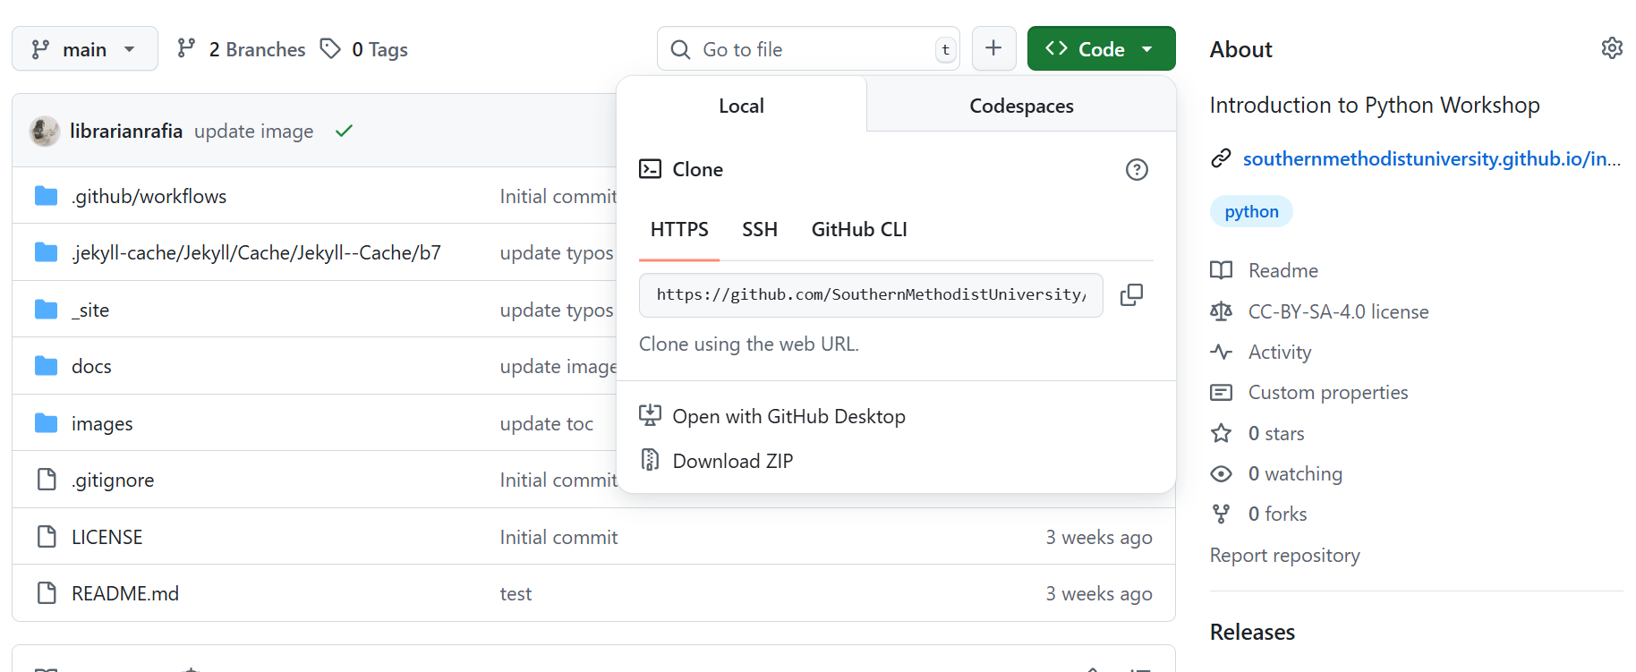The width and height of the screenshot is (1636, 672).
Task: Open the README.md file
Action: [125, 593]
